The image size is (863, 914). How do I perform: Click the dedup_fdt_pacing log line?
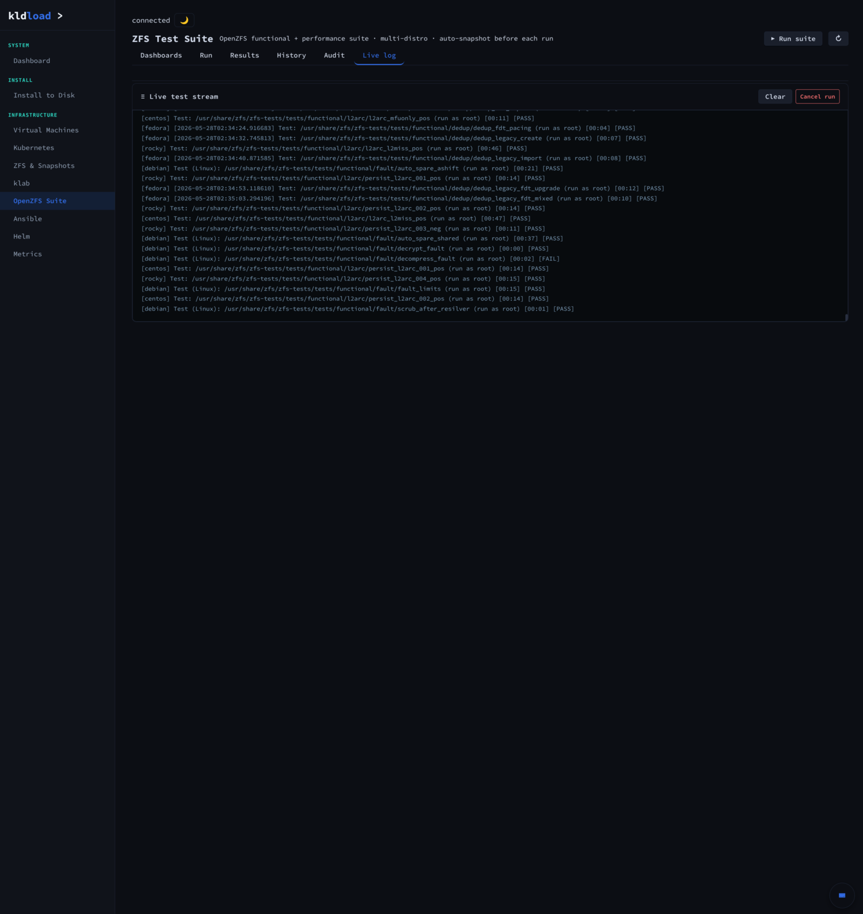(x=388, y=128)
